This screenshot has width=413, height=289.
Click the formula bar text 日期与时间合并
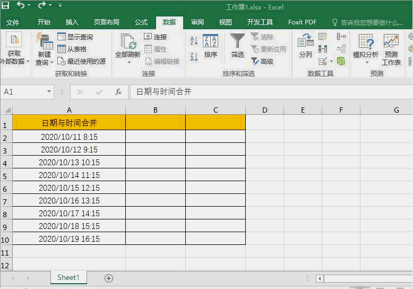click(164, 92)
